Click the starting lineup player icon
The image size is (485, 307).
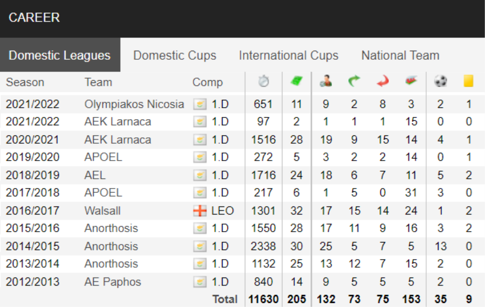click(325, 81)
